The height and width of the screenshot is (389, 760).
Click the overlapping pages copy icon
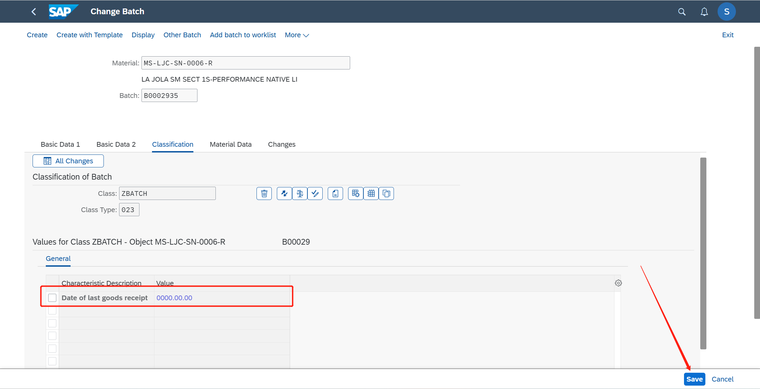(386, 193)
